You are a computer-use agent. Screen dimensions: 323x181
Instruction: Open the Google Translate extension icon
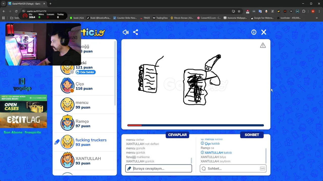pos(260,11)
